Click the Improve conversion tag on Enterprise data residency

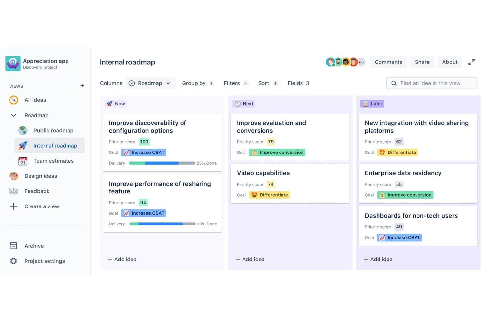[x=405, y=195]
